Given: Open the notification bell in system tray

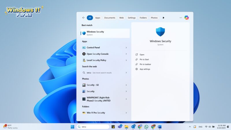Looking at the screenshot, I should coord(228,127).
